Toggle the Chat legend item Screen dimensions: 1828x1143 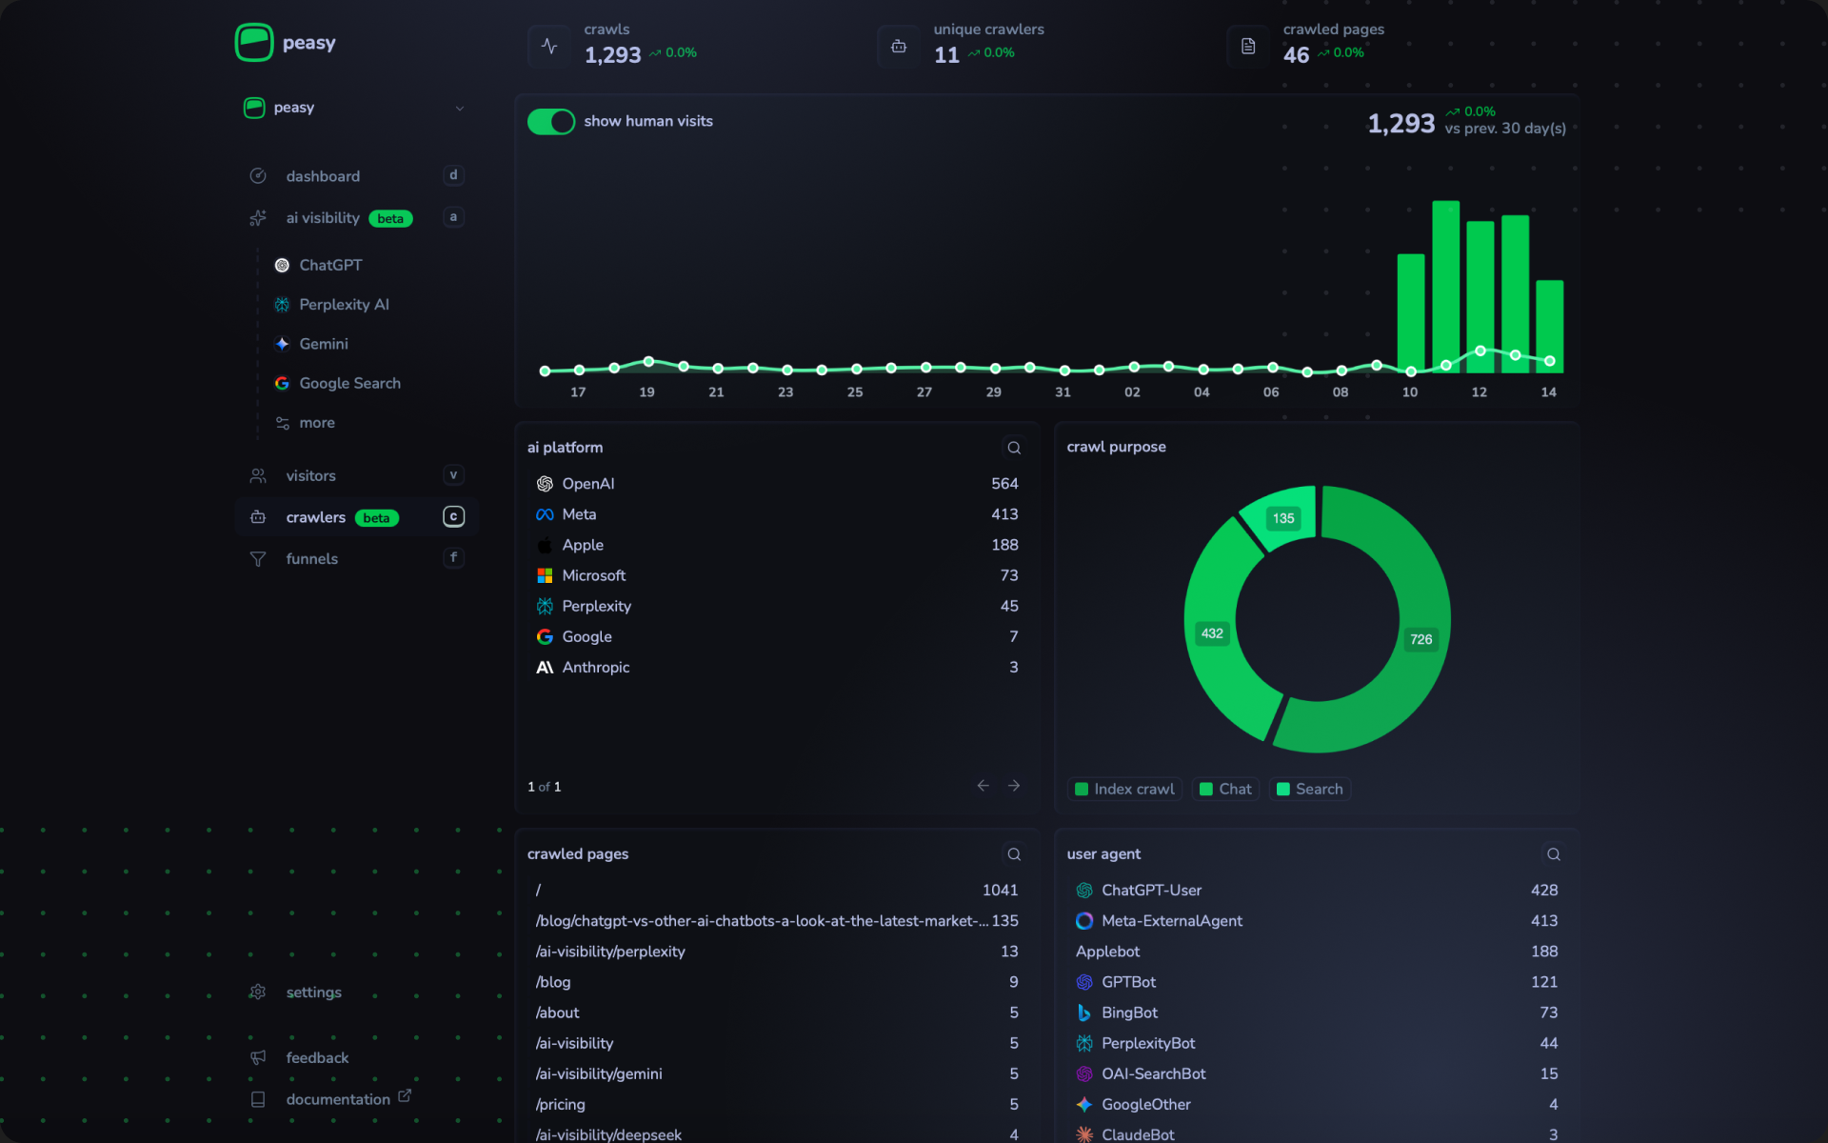pos(1225,789)
